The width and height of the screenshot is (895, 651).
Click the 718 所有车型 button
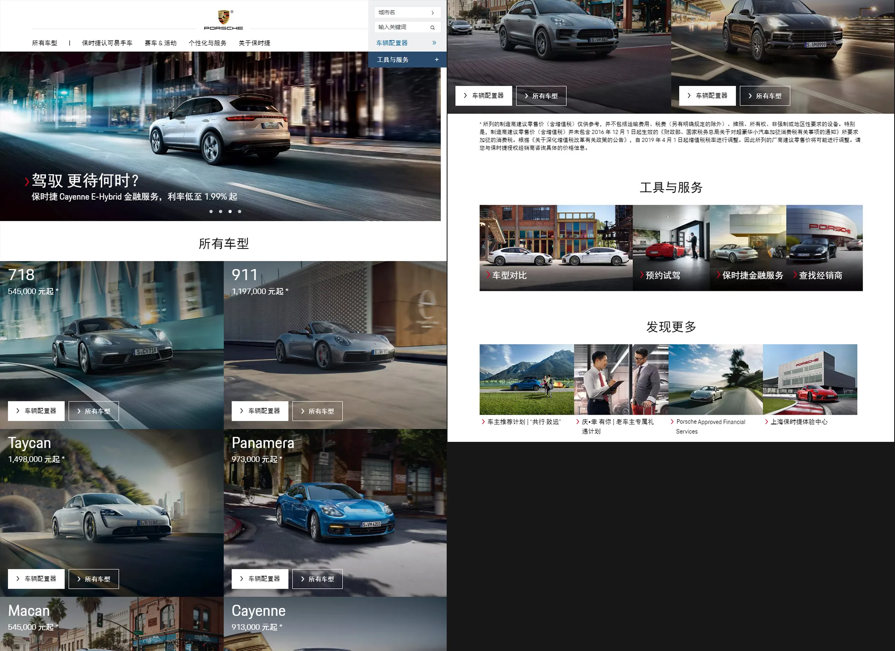pyautogui.click(x=94, y=411)
